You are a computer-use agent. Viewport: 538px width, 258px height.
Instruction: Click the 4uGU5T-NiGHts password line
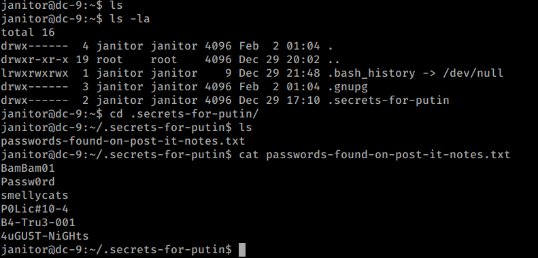pos(45,236)
